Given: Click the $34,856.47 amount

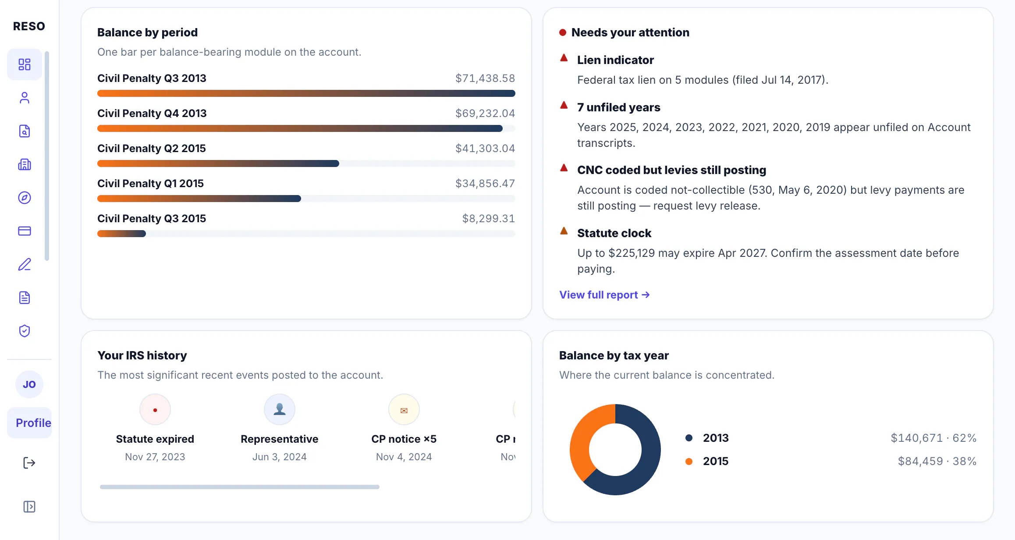Looking at the screenshot, I should (485, 183).
